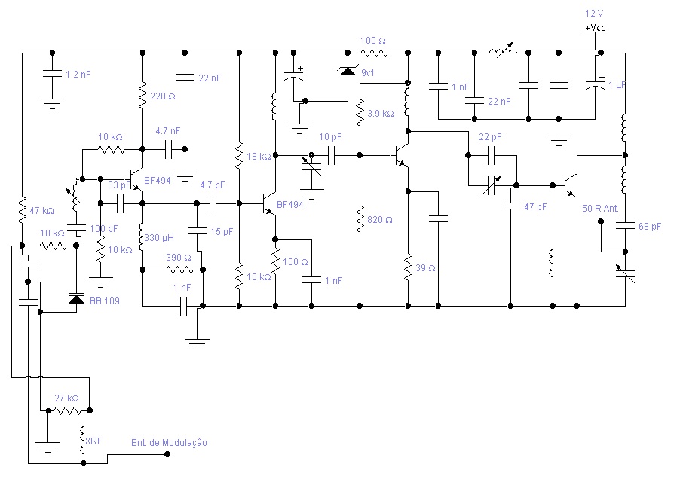
Task: Select the 220 Ω resistor symbol
Action: point(142,96)
